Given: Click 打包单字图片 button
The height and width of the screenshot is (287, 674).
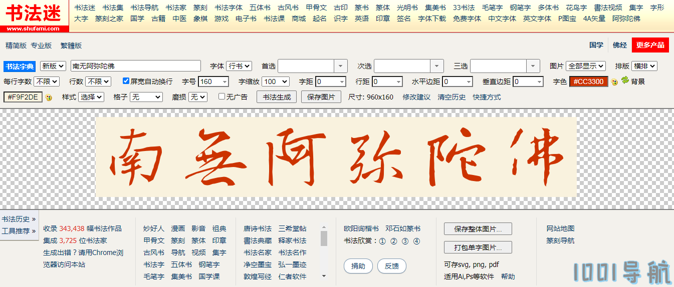Looking at the screenshot, I should pyautogui.click(x=478, y=247).
